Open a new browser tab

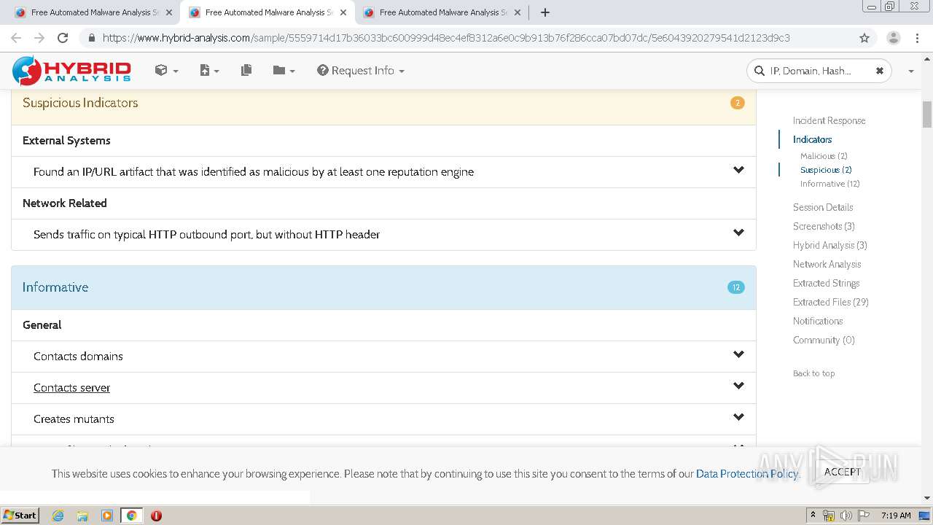[545, 12]
